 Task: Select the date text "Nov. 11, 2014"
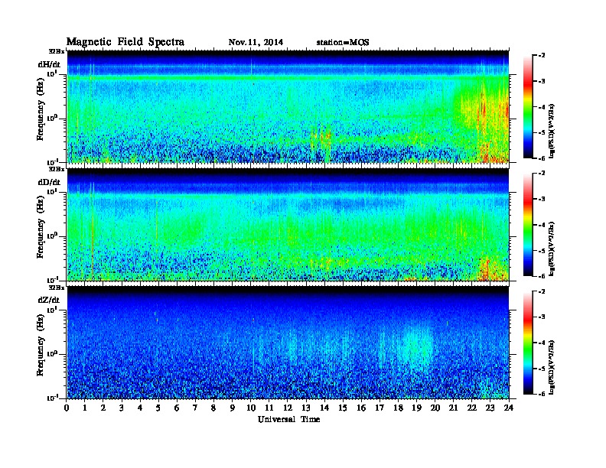point(256,43)
